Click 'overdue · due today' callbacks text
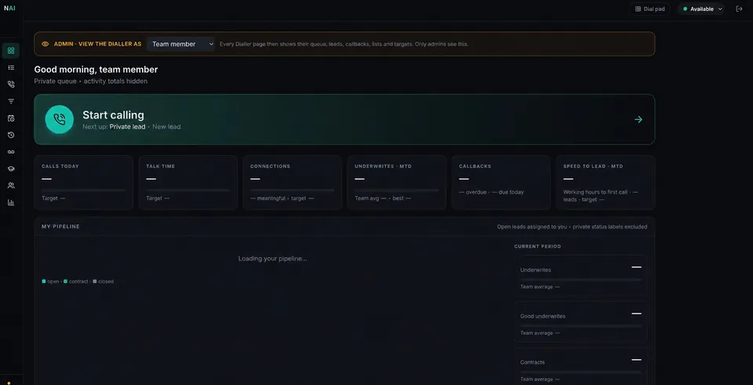The width and height of the screenshot is (753, 385). coord(491,192)
